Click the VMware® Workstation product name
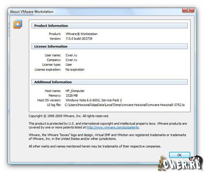 coord(82,34)
